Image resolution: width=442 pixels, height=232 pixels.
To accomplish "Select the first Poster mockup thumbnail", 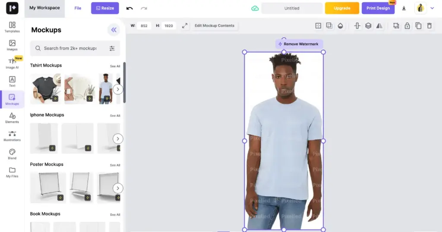I will (48, 188).
